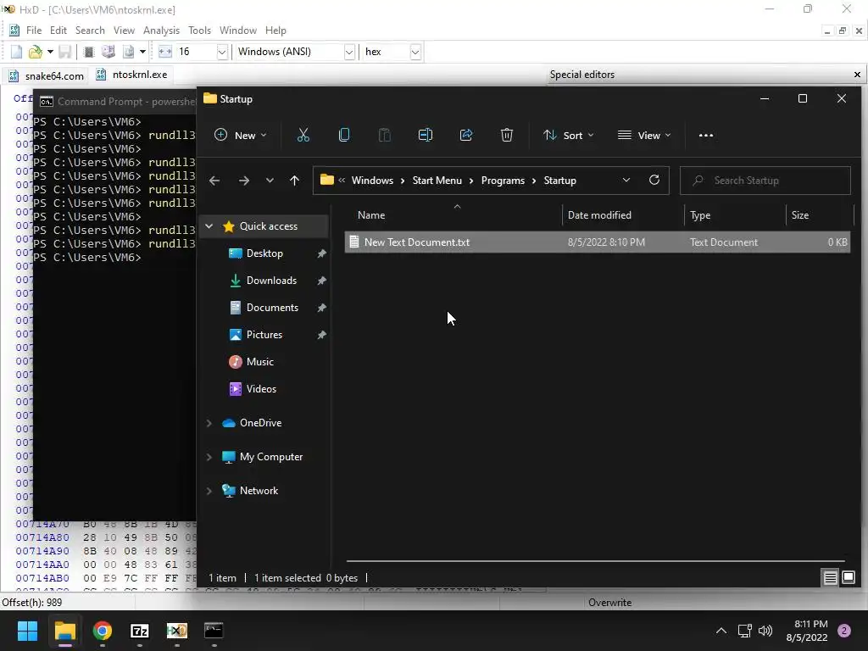Click HxD taskbar icon
The width and height of the screenshot is (868, 651).
(176, 631)
